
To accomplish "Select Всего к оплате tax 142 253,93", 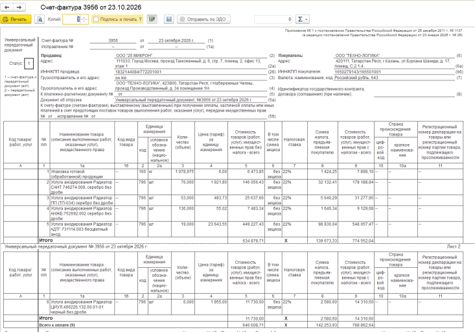I will (322, 325).
